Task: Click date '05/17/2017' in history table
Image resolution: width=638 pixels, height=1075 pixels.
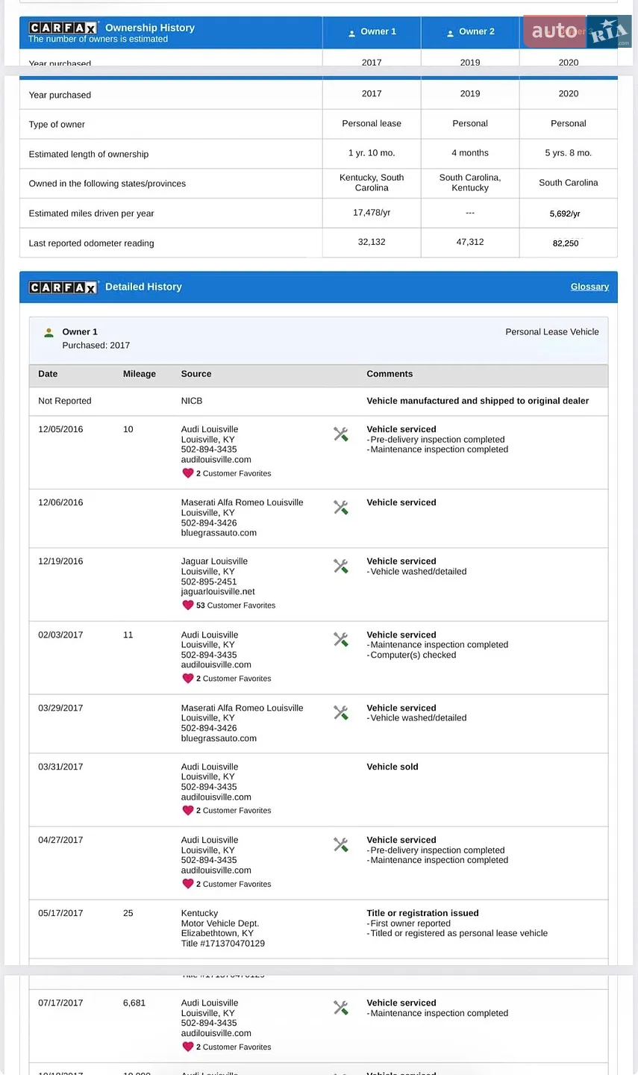Action: (x=60, y=913)
